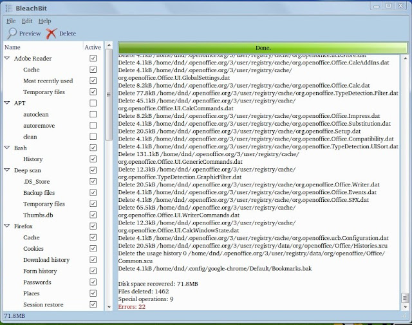This screenshot has width=412, height=325.
Task: Click 'Disk space recovered: 71.8MB' line
Action: pos(158,284)
